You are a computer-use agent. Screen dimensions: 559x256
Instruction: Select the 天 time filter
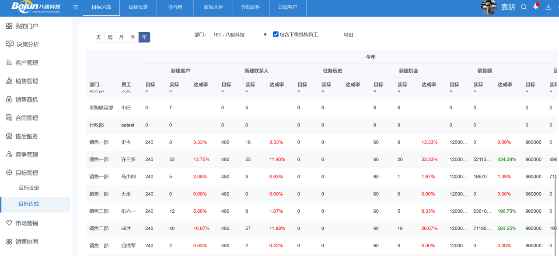98,38
